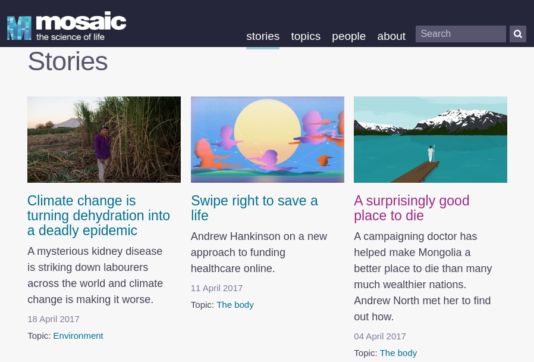
Task: Click the 18 April 2017 date
Action: pos(54,318)
